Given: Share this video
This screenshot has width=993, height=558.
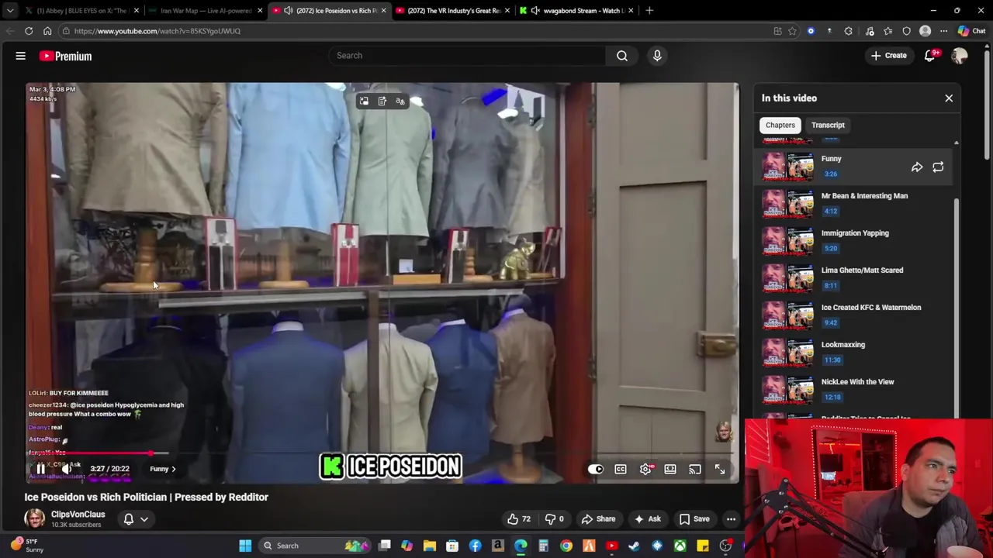Looking at the screenshot, I should [598, 519].
